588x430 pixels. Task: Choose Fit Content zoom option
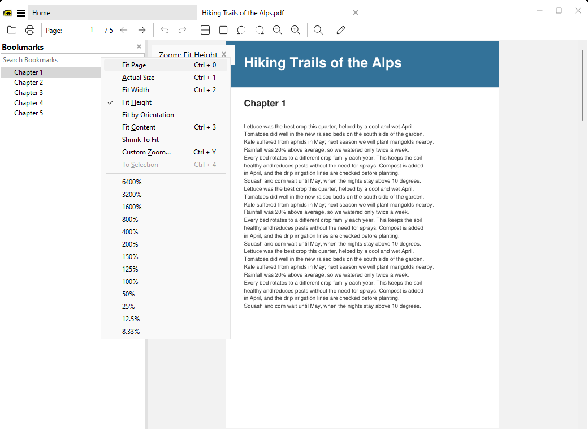[165, 127]
